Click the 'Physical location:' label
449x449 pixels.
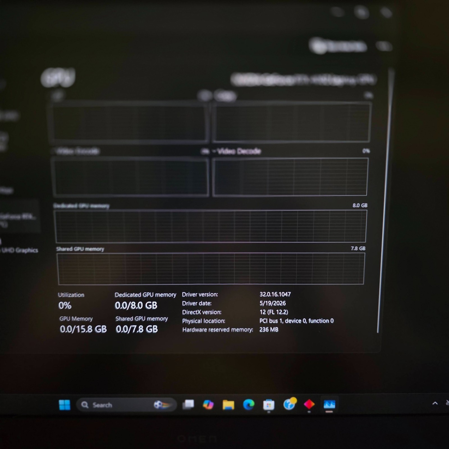click(204, 321)
